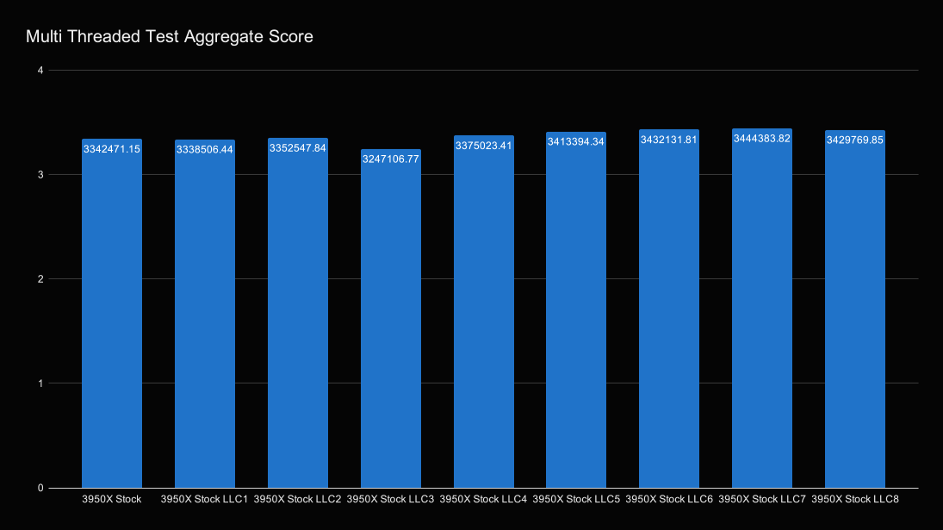
Task: Click x-axis label '3950X Stock LLC7'
Action: click(x=762, y=499)
